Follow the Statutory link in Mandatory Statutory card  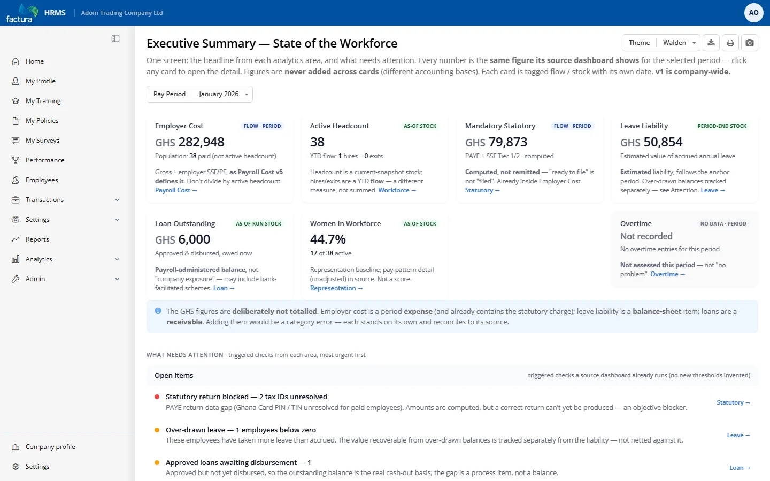pyautogui.click(x=482, y=190)
